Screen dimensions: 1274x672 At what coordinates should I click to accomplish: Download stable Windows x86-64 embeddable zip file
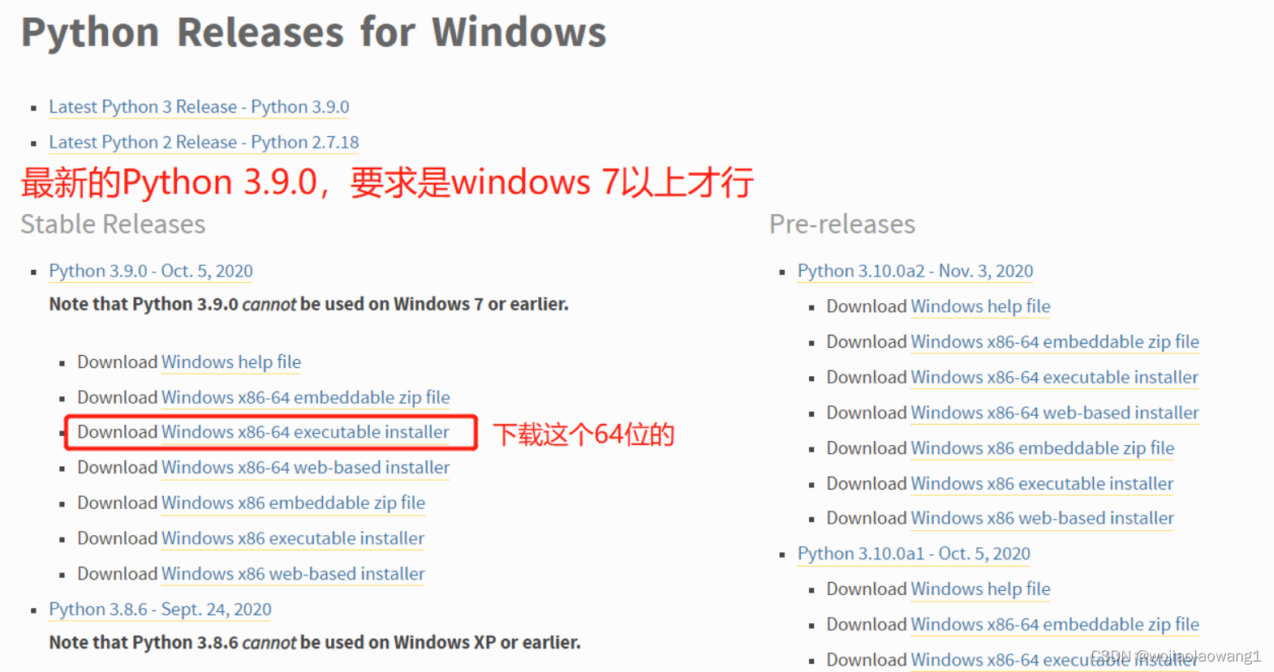(306, 397)
